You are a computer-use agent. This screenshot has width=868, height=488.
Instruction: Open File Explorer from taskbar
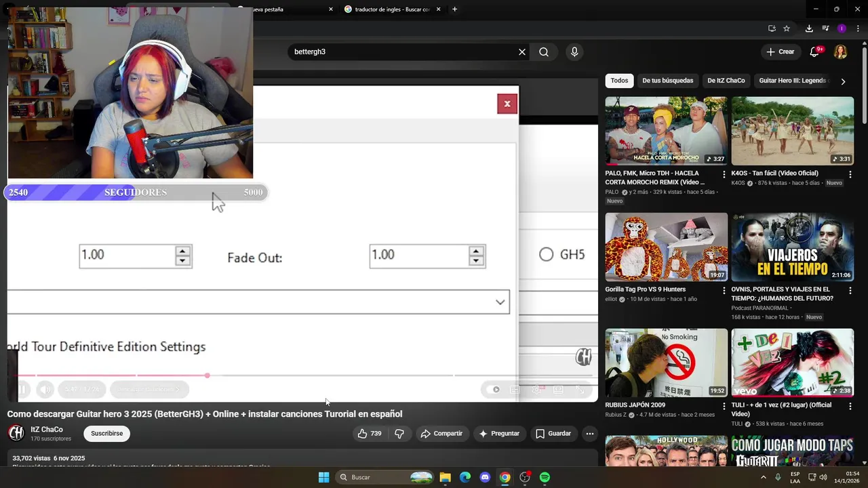tap(446, 477)
